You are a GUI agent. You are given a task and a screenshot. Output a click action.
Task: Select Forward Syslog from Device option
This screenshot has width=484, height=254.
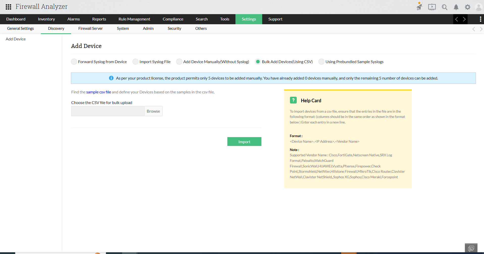(x=74, y=62)
